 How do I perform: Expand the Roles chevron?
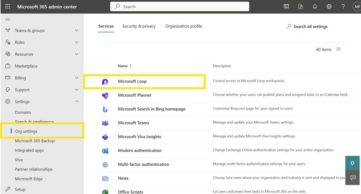click(77, 42)
